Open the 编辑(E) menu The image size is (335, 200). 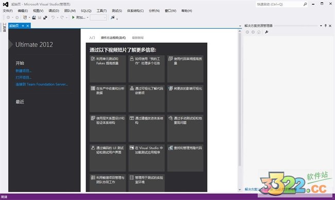pyautogui.click(x=23, y=11)
